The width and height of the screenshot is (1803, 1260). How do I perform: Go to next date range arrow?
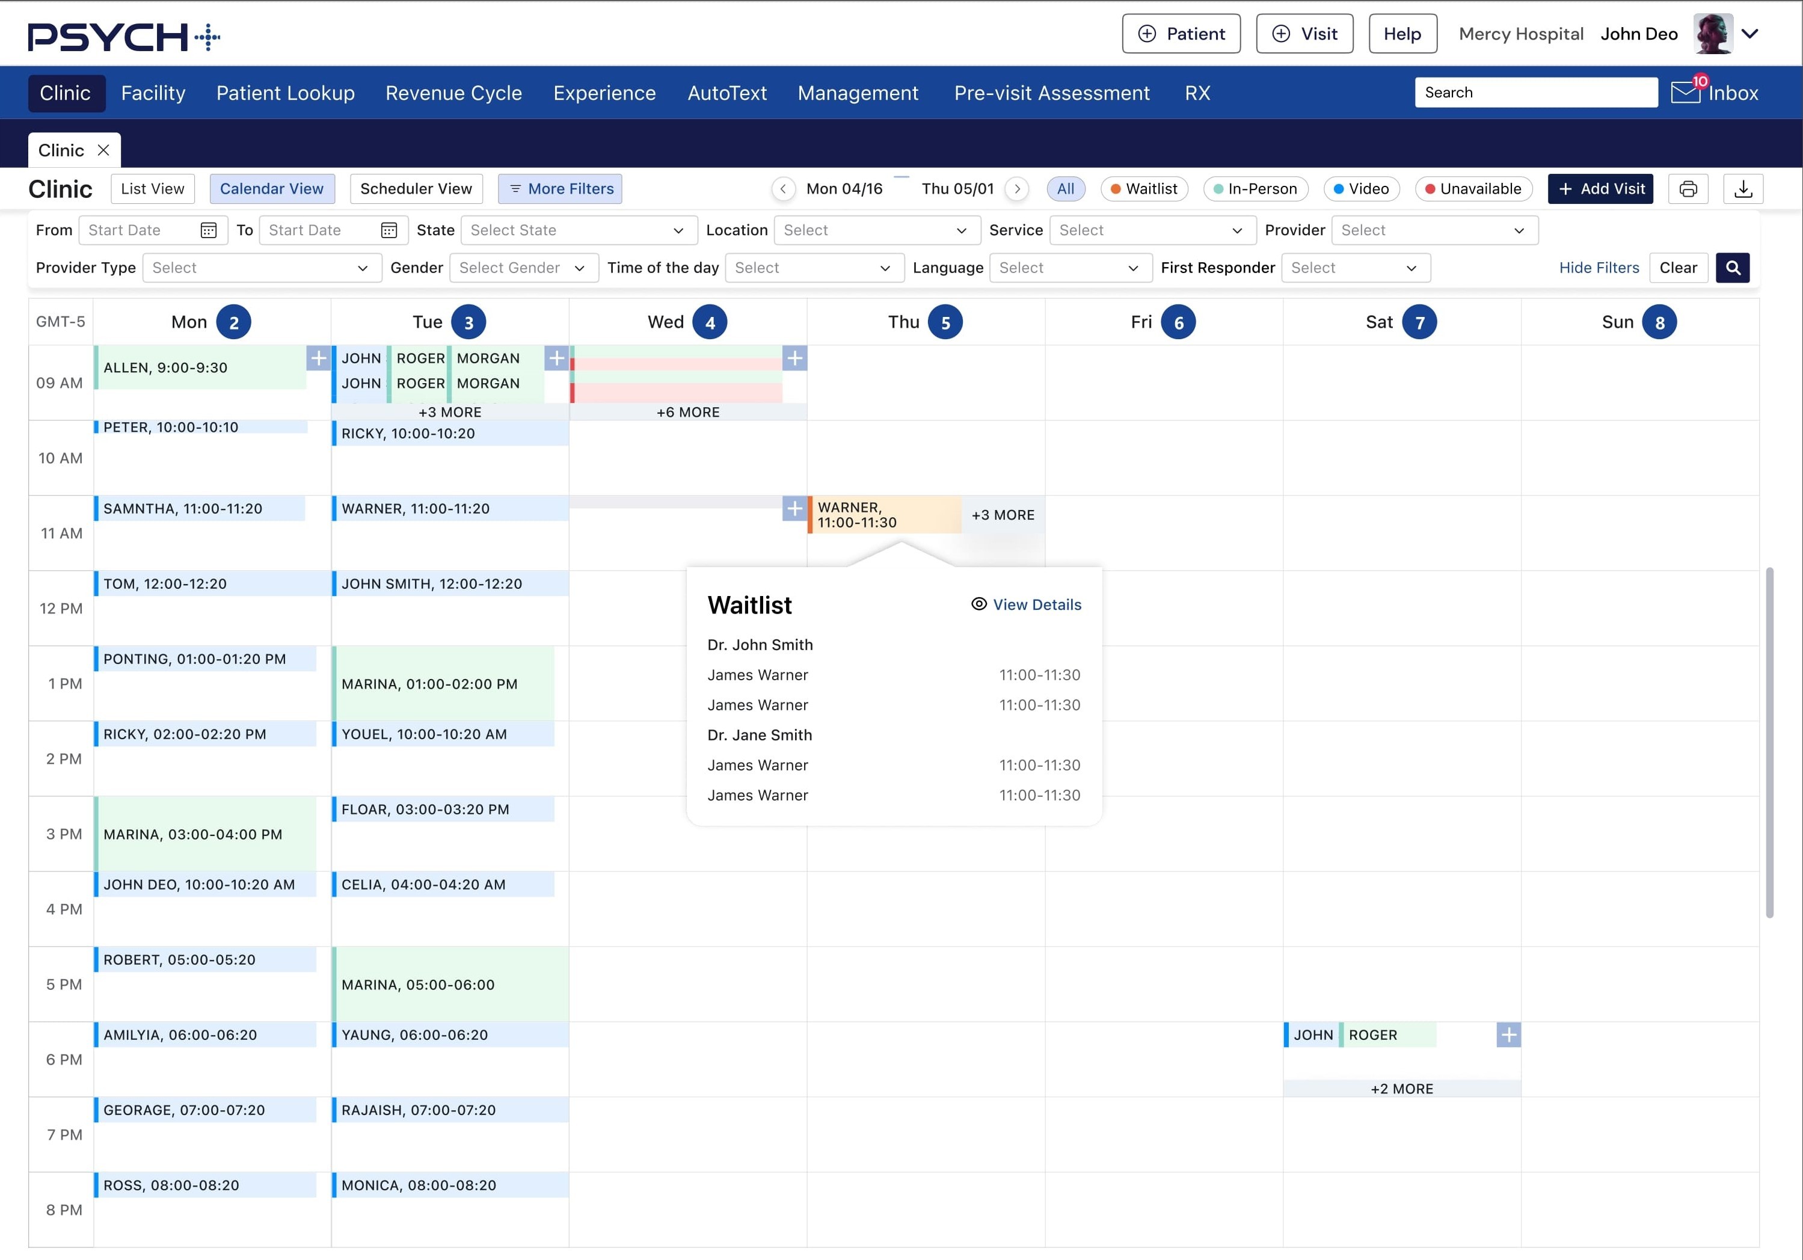click(1017, 188)
